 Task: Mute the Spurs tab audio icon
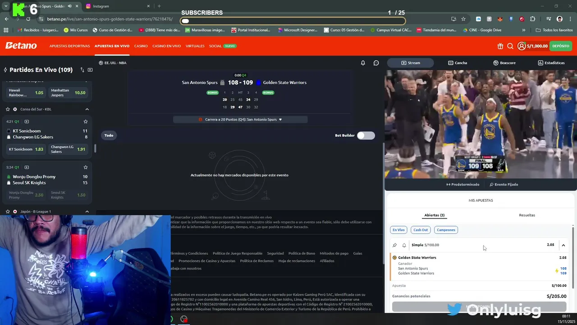coord(70,6)
